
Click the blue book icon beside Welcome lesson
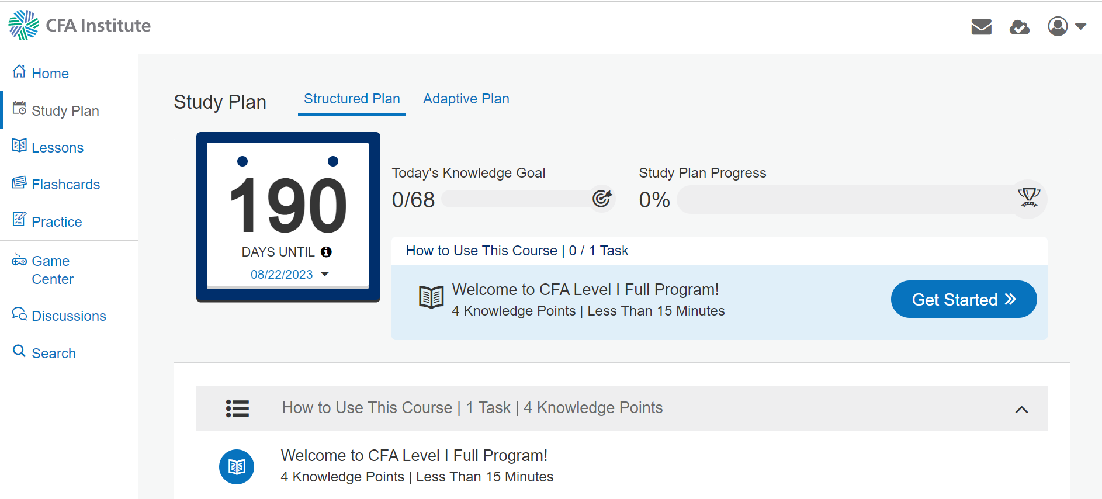[x=237, y=467]
